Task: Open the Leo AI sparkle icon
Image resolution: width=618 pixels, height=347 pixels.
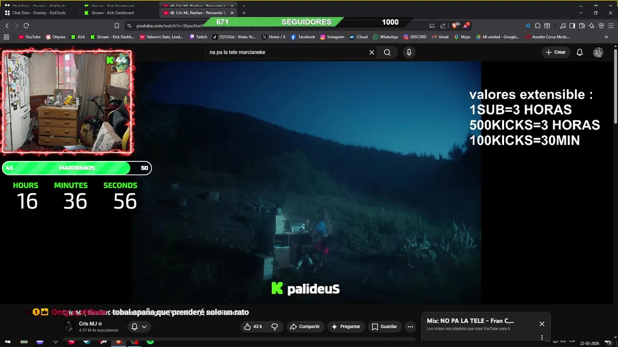Action: 591,26
